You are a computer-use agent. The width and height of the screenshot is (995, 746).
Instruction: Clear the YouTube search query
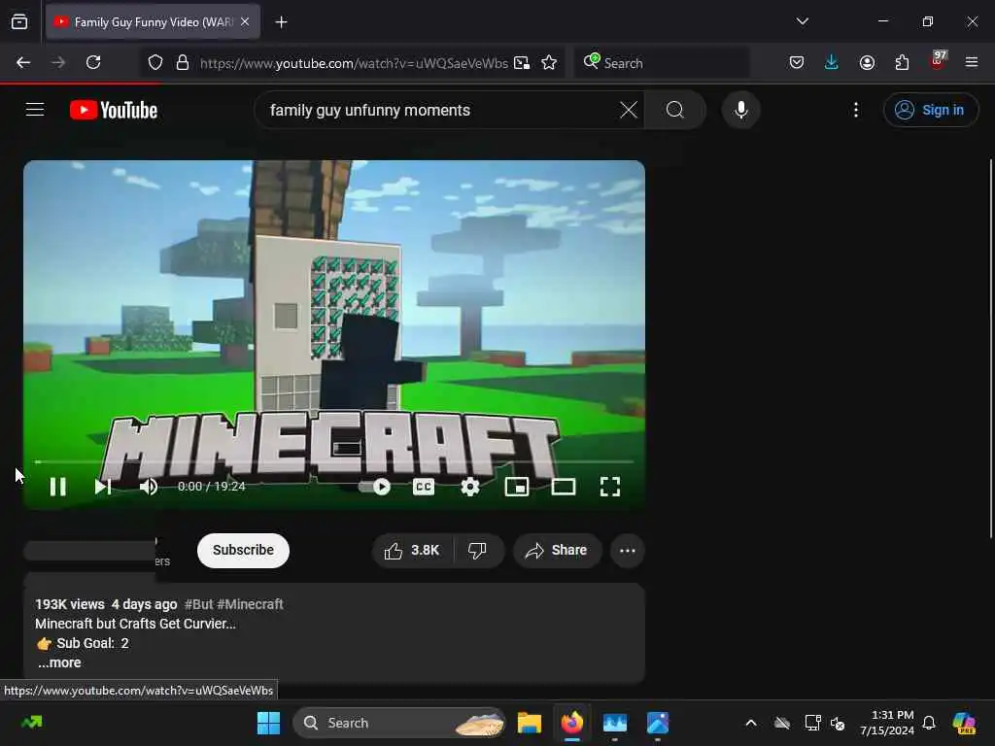coord(629,110)
